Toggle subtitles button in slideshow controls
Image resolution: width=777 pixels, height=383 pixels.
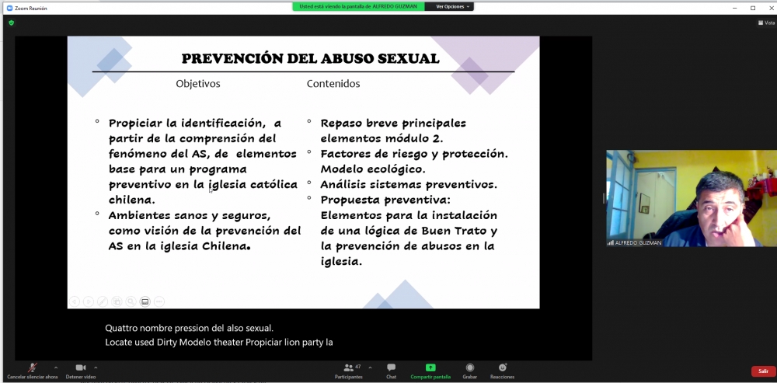click(x=145, y=301)
